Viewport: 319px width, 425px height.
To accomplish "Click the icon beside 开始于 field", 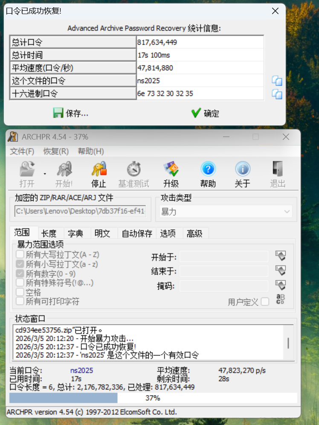I will (x=281, y=255).
